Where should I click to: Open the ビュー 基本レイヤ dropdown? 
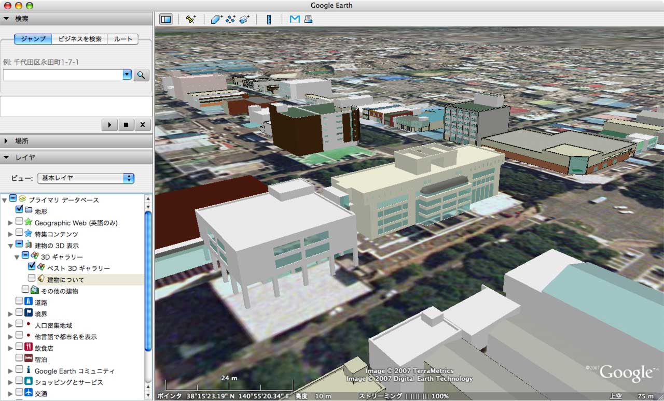tap(86, 178)
